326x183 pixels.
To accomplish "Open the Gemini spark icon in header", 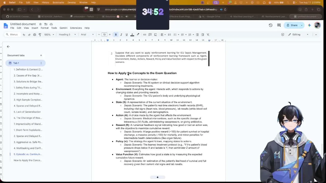I will coord(309,25).
